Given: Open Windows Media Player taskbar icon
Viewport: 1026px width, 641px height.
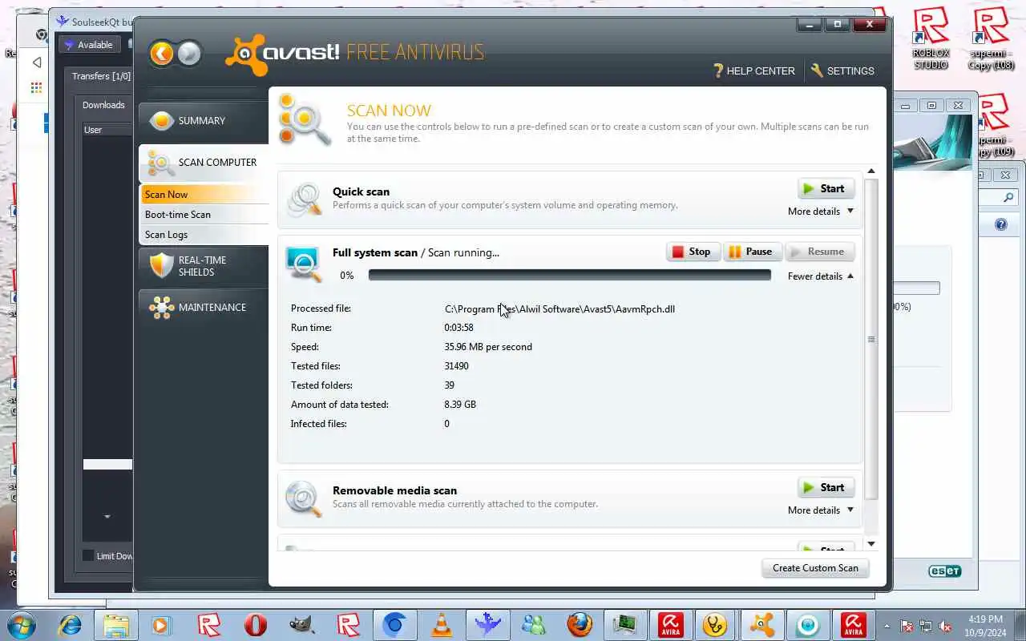Looking at the screenshot, I should coord(161,625).
